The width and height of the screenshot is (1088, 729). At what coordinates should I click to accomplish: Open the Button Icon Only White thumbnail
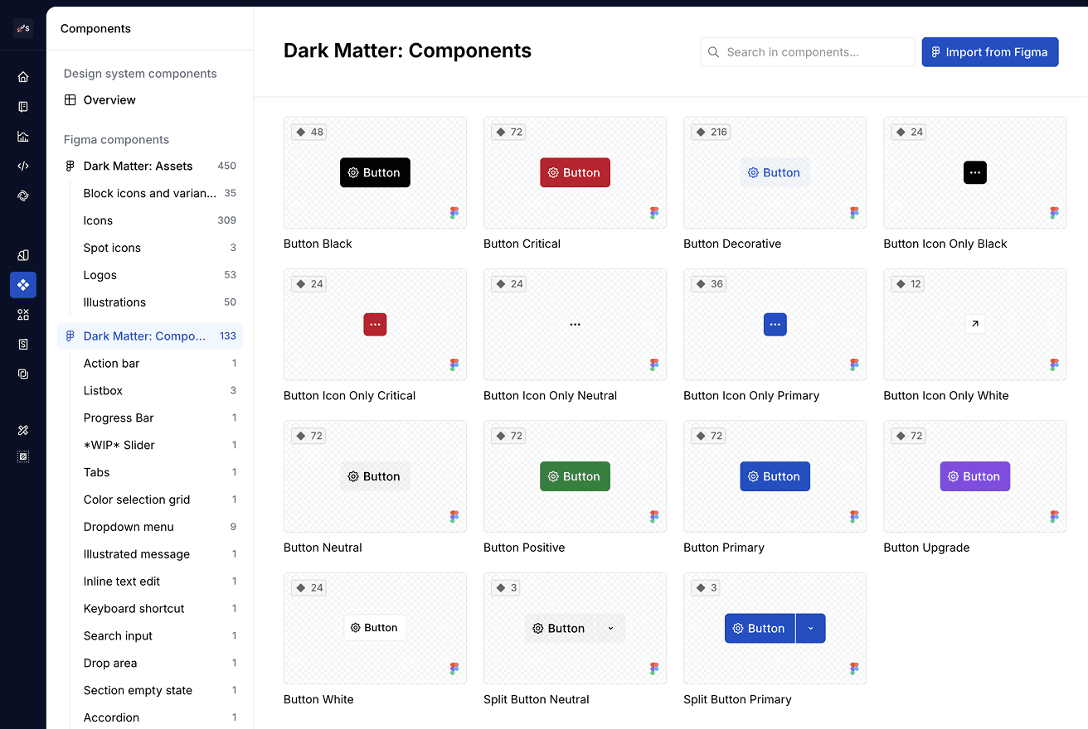975,325
